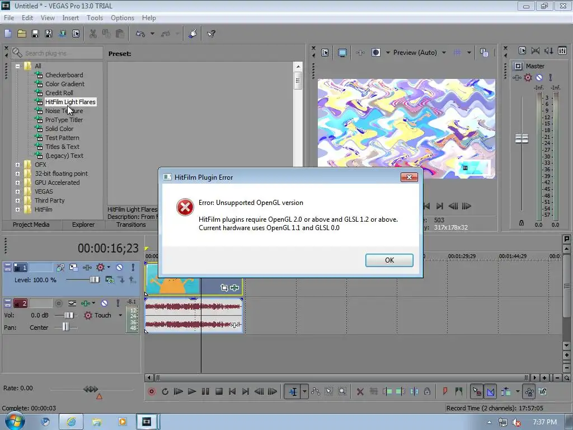Toggle Lock event padlock icon

427,391
